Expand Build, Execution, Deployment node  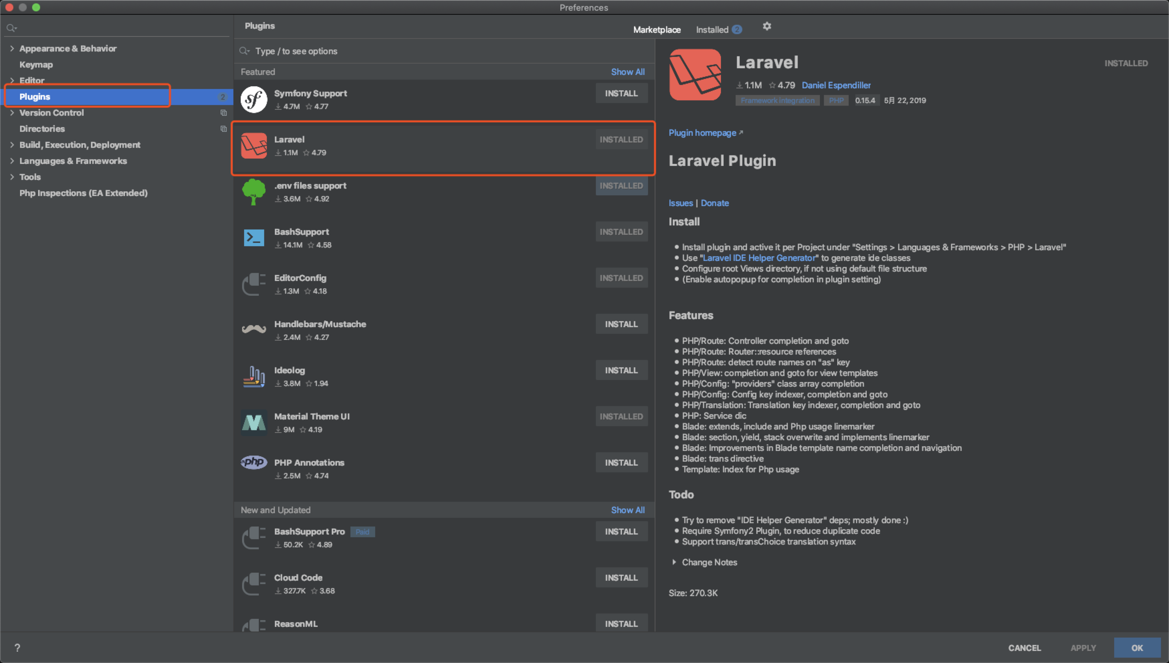(12, 145)
